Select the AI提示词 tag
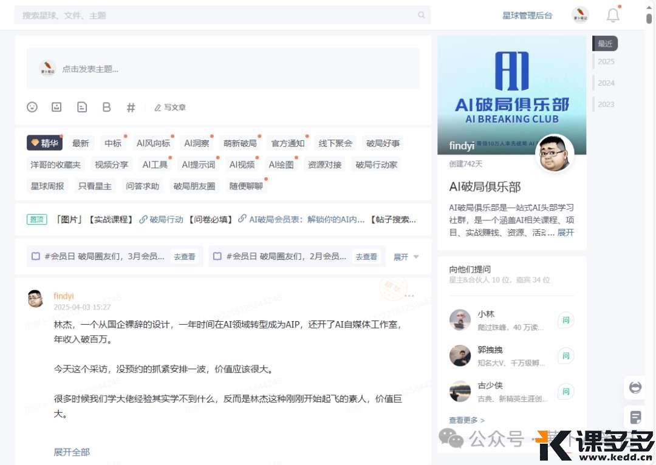The image size is (656, 465). [x=198, y=165]
